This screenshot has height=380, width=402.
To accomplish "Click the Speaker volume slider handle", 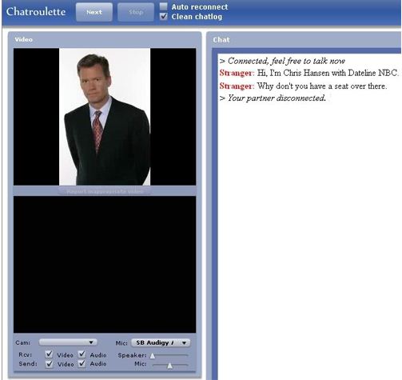I will (153, 355).
